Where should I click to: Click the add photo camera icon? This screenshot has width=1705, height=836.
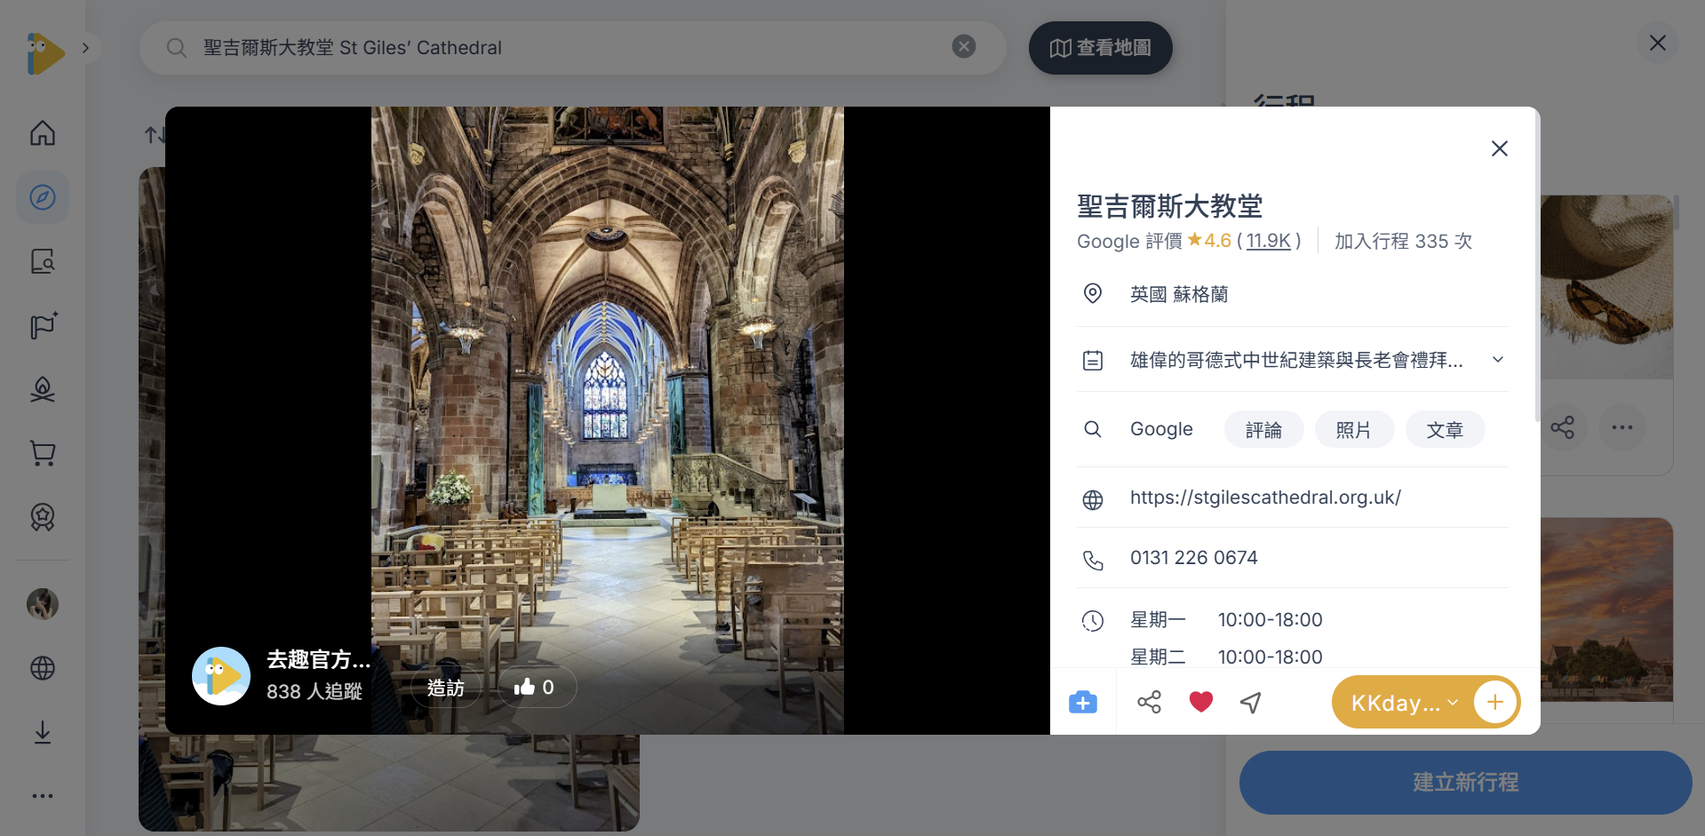click(1083, 703)
